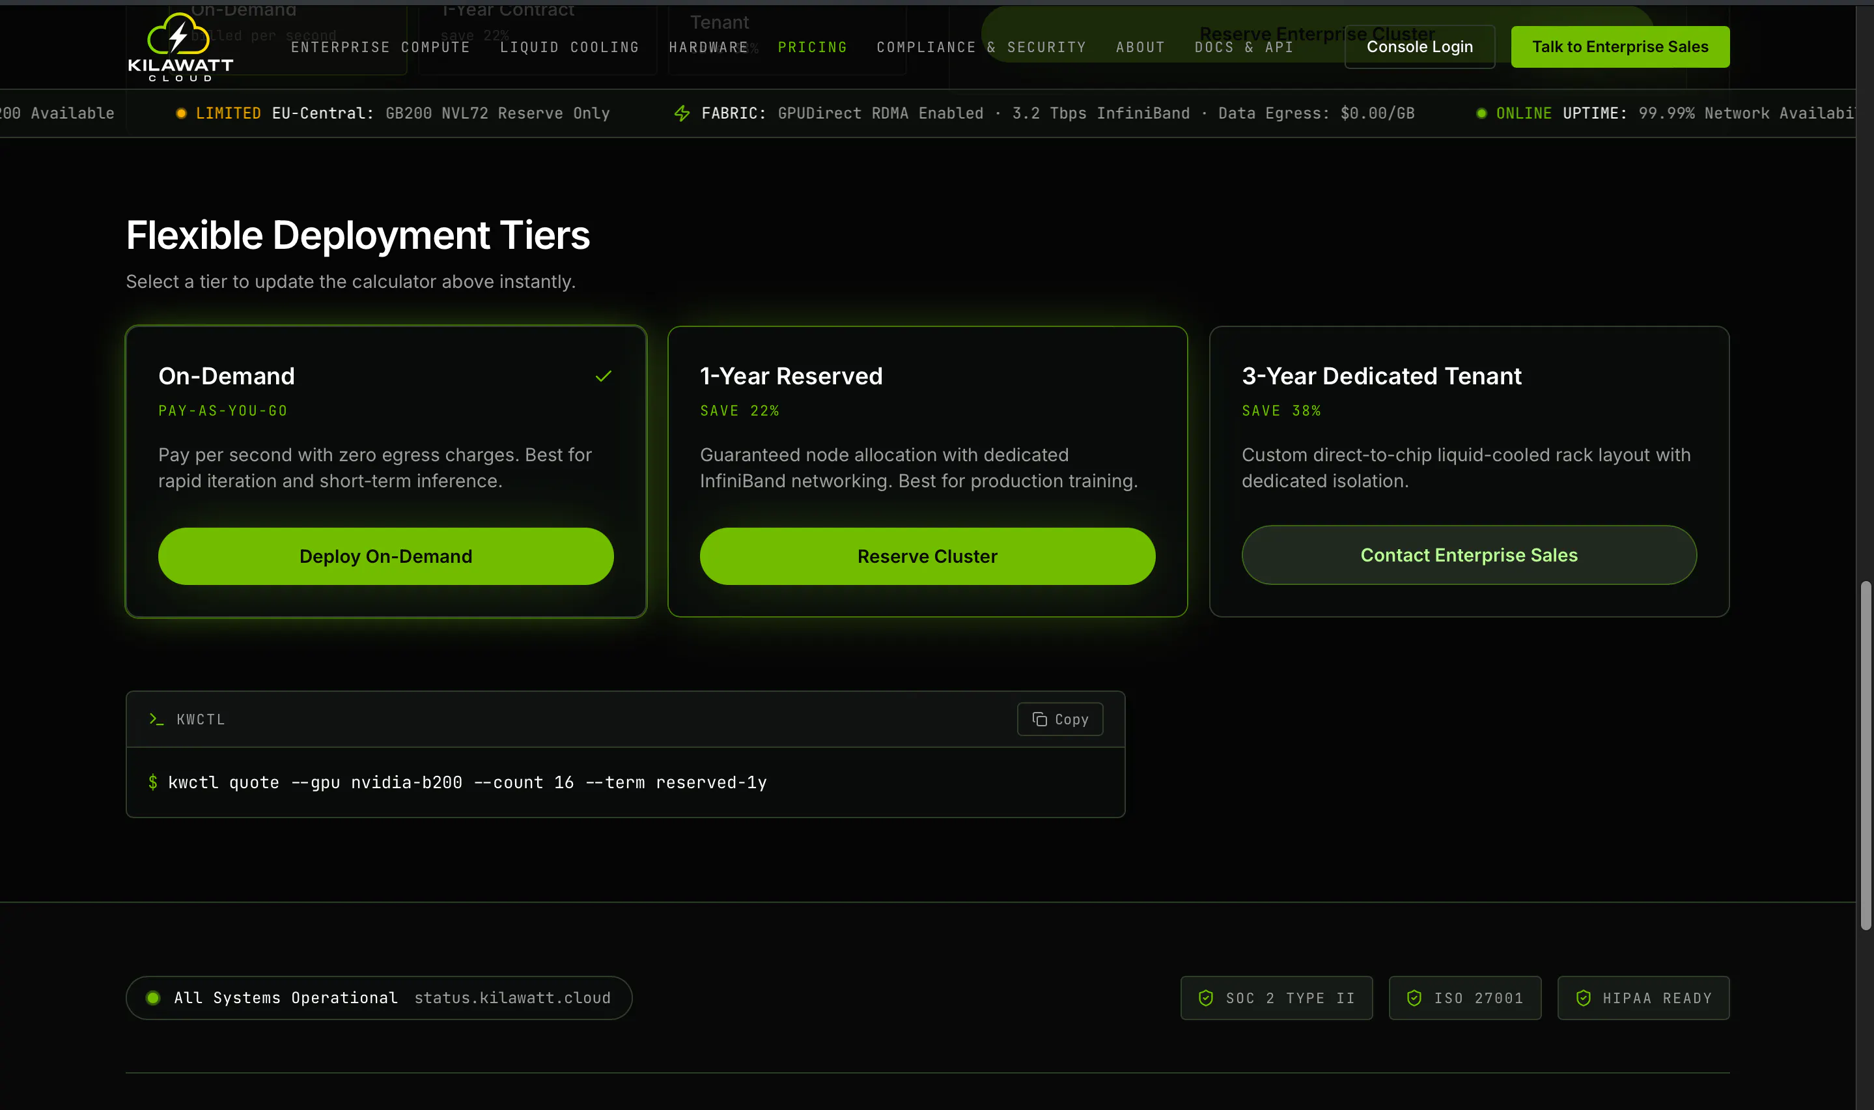The height and width of the screenshot is (1110, 1874).
Task: Open the Hardware nav link
Action: (708, 47)
